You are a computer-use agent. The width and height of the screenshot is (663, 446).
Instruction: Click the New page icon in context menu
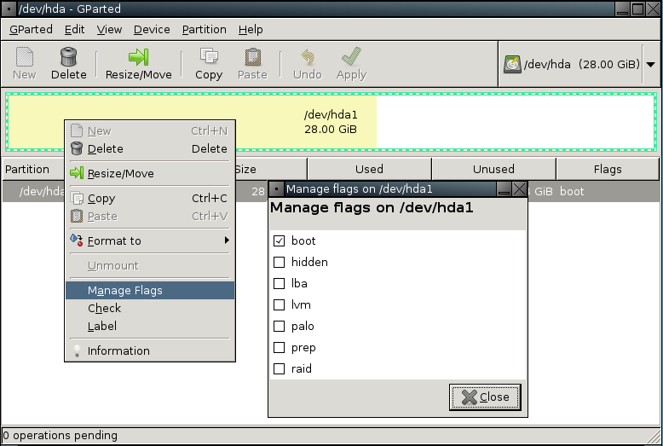(77, 130)
